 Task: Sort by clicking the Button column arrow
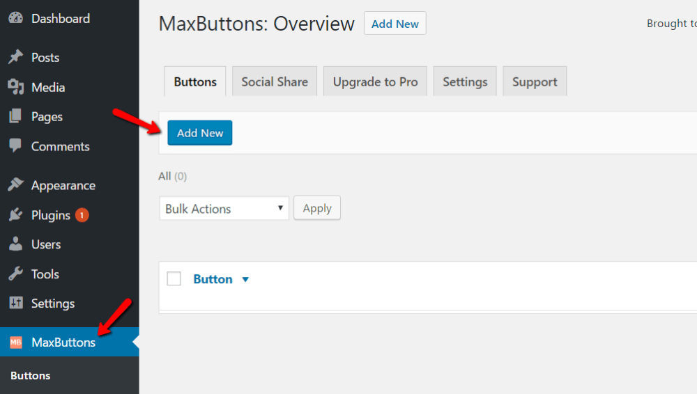(245, 280)
